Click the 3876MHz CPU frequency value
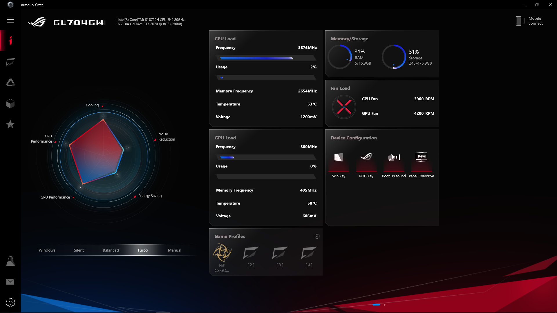 click(x=308, y=48)
